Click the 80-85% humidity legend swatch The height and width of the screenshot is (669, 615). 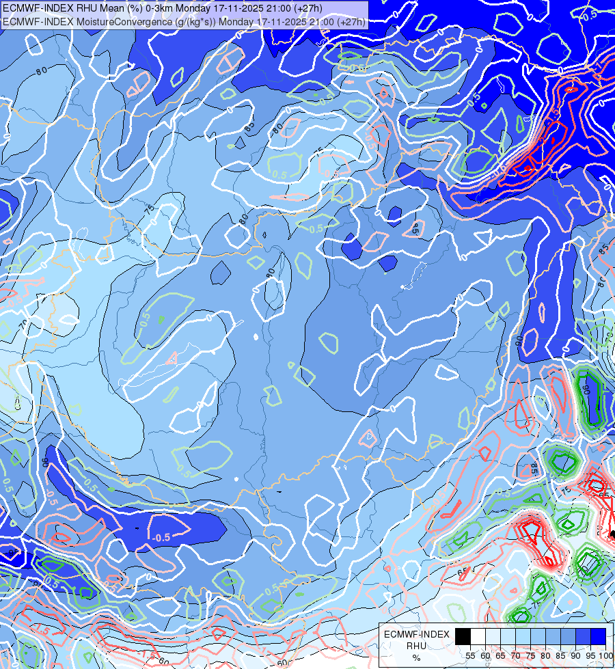pos(553,636)
